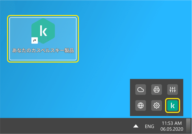Click the Kaspersky icon in the tray overflow

click(x=173, y=106)
